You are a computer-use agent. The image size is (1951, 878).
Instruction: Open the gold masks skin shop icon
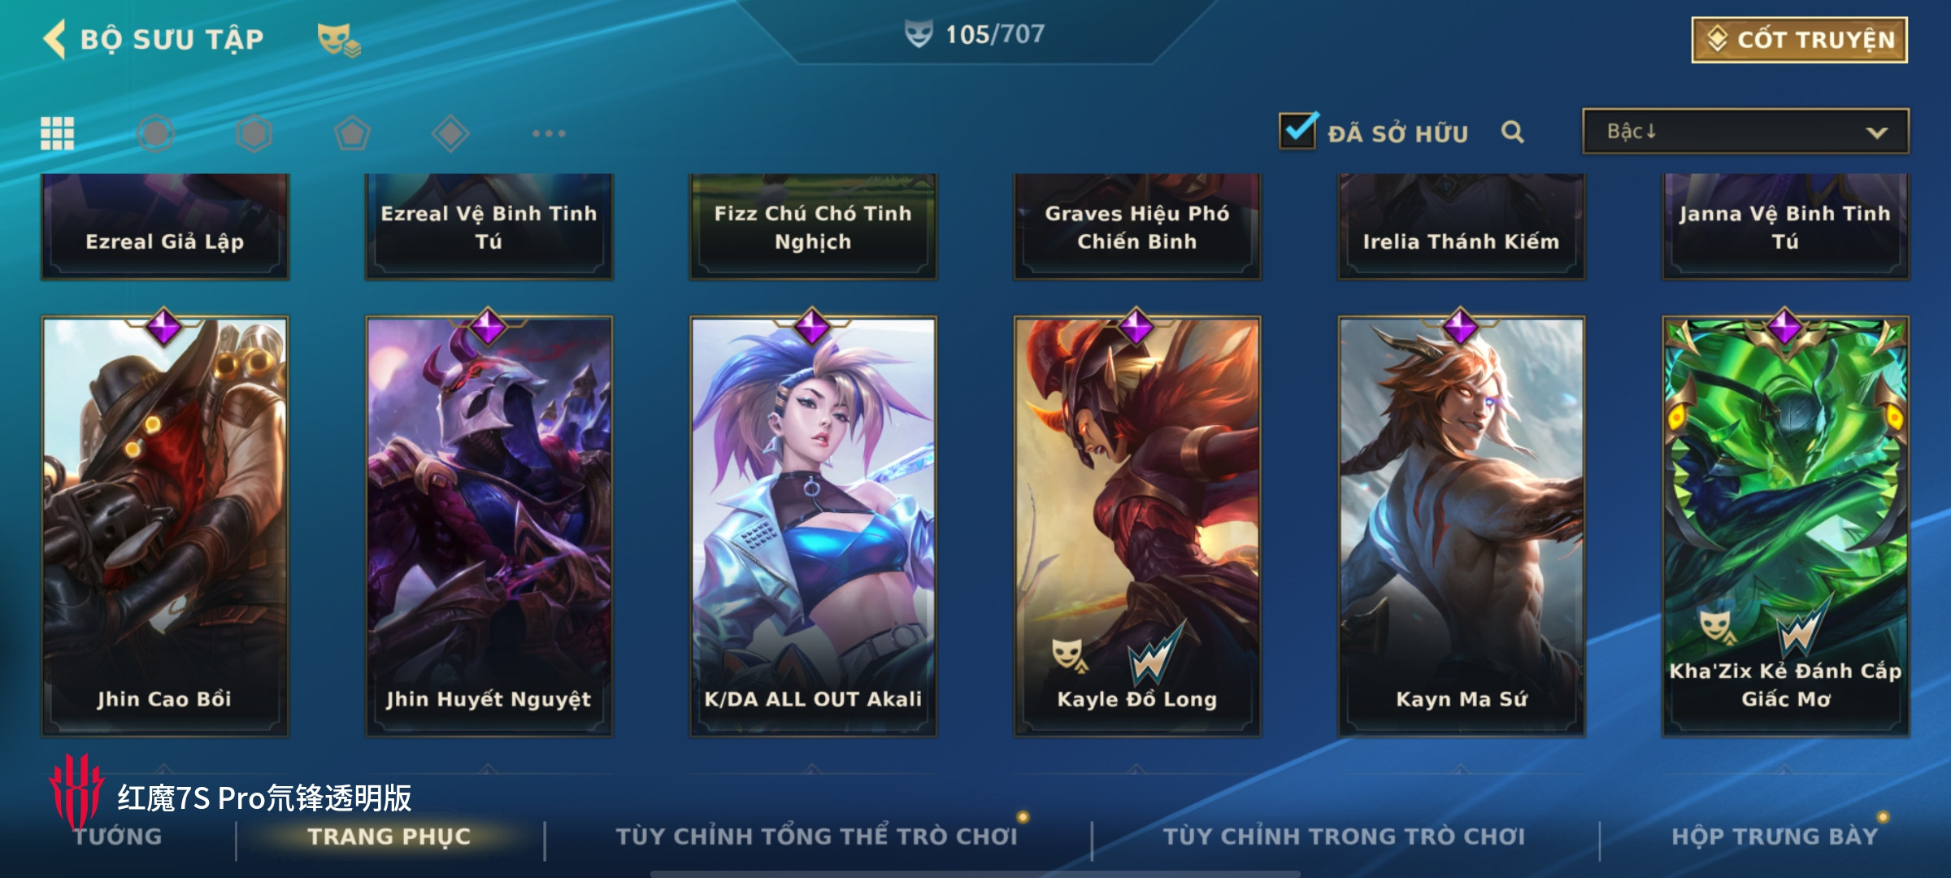tap(338, 39)
